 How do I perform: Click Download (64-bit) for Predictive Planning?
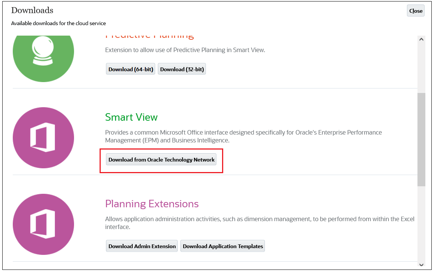tap(130, 69)
